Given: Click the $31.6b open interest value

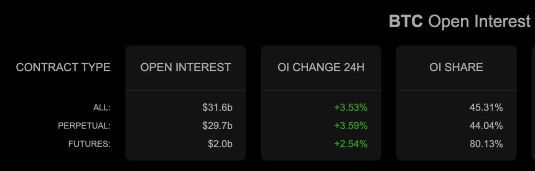Looking at the screenshot, I should click(x=217, y=108).
